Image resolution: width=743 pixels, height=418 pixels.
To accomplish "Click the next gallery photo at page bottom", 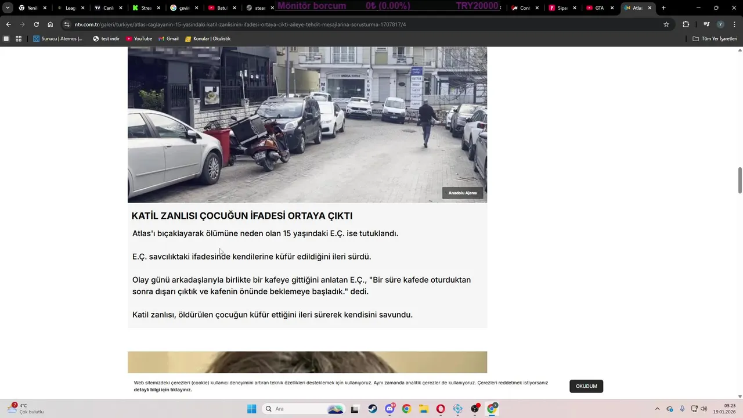I will tap(307, 363).
